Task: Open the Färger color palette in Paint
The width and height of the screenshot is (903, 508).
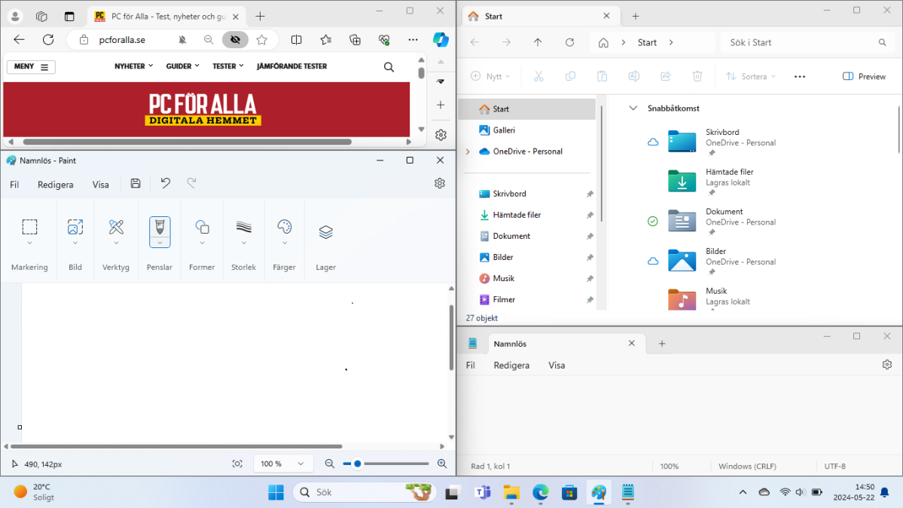Action: click(284, 227)
